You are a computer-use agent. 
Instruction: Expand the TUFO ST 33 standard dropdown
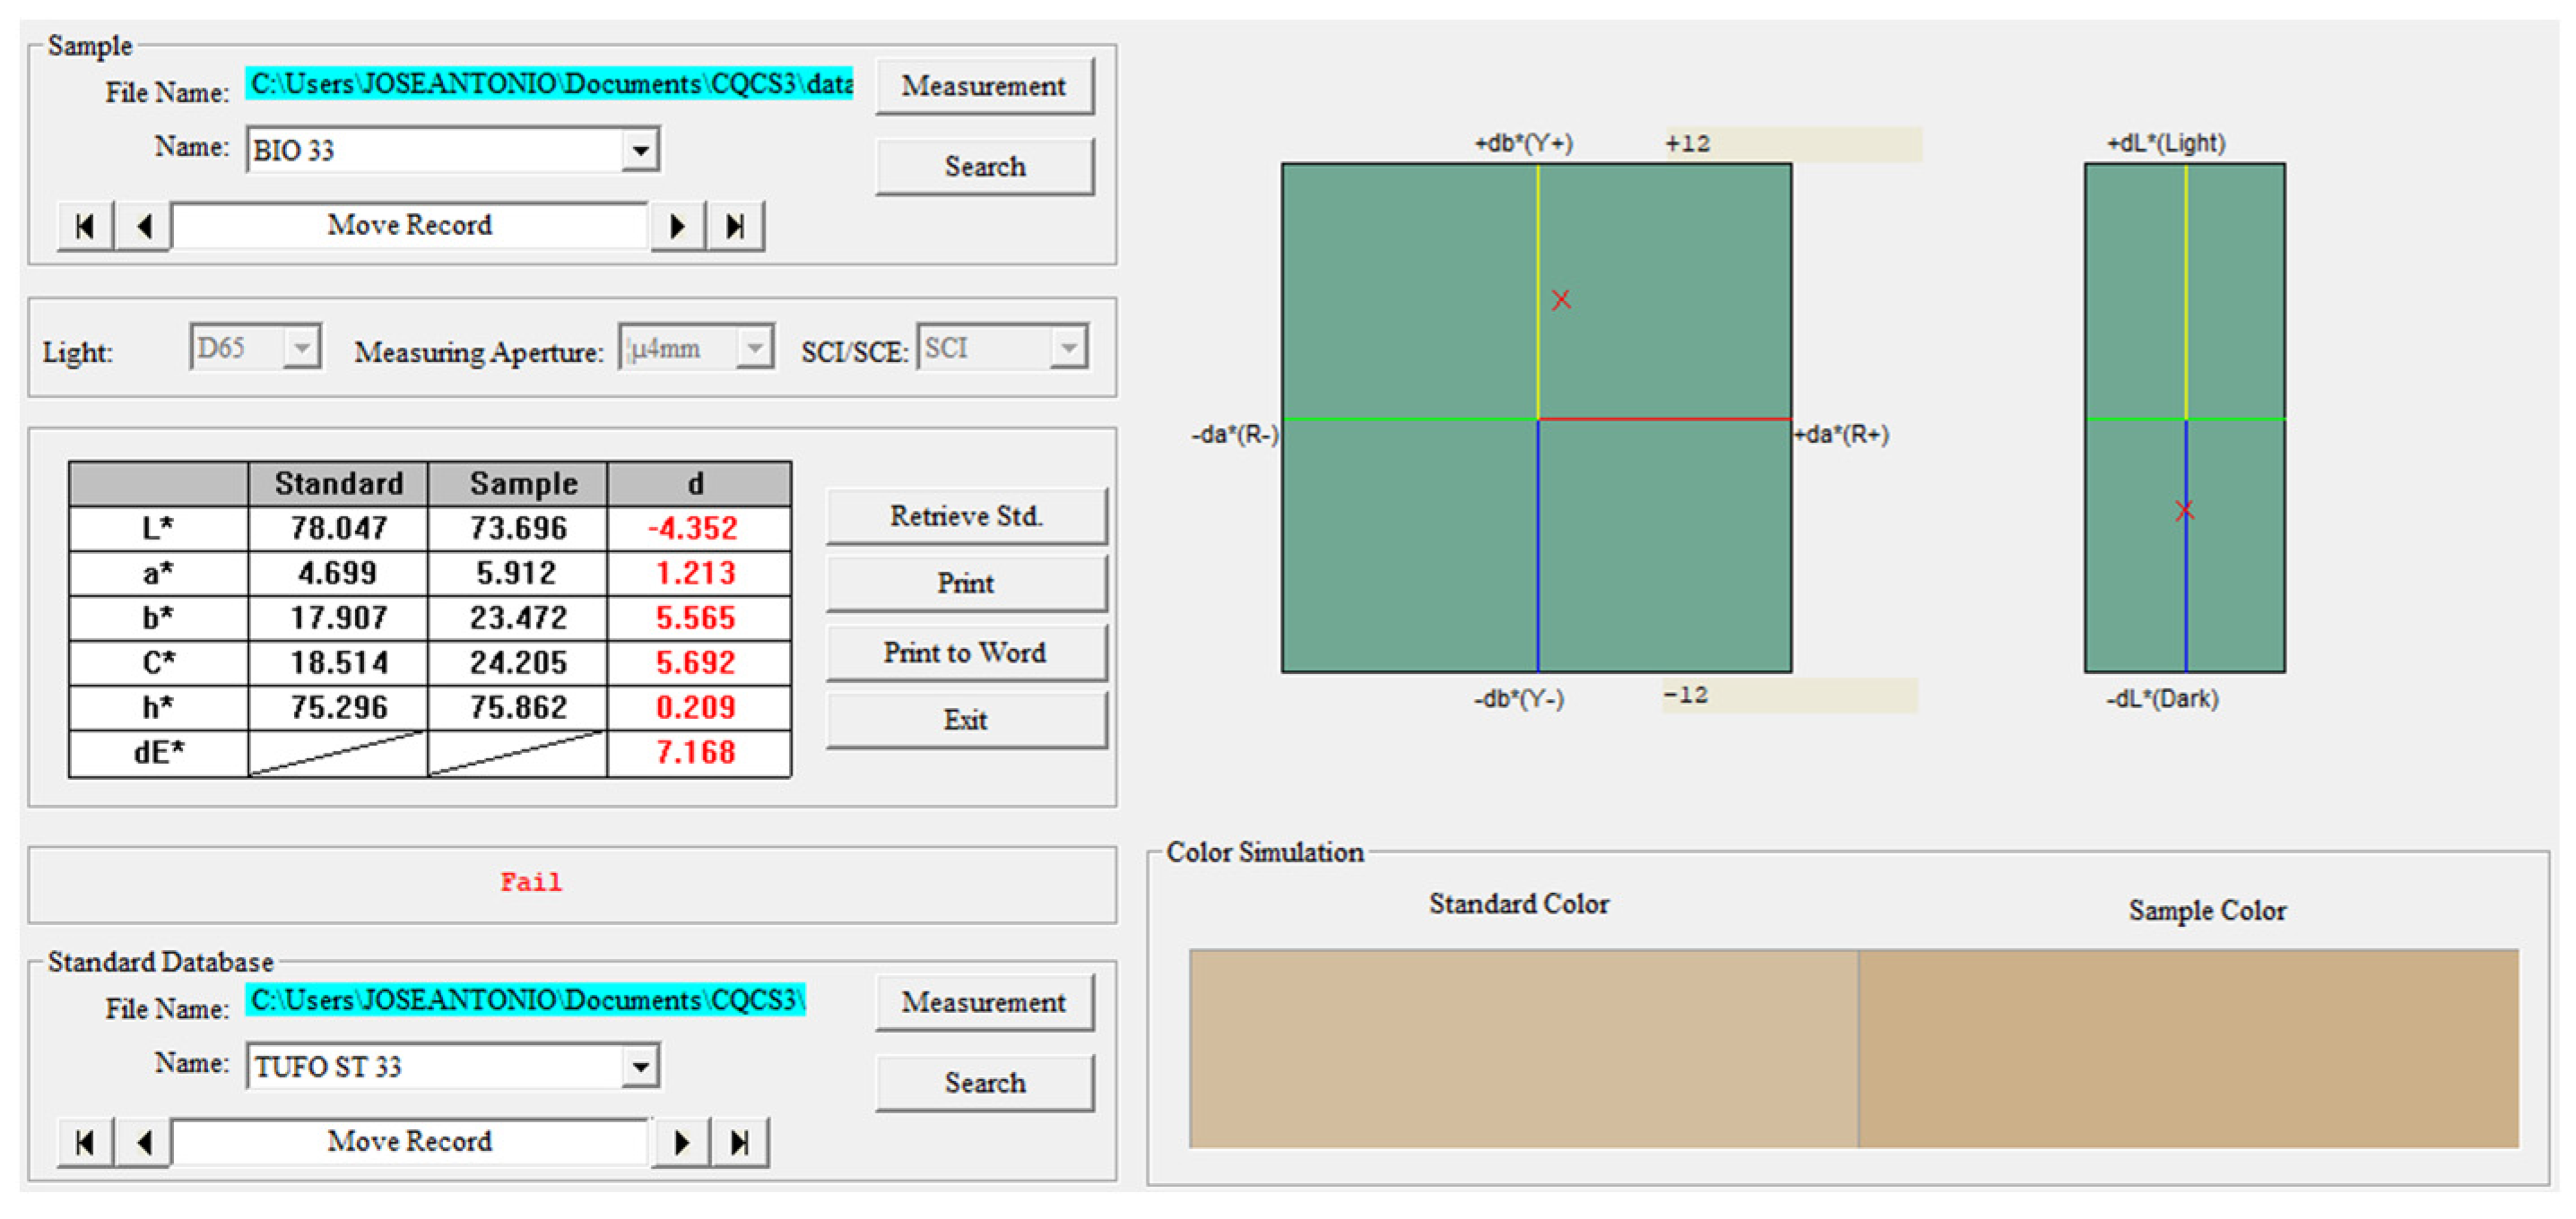(640, 1067)
